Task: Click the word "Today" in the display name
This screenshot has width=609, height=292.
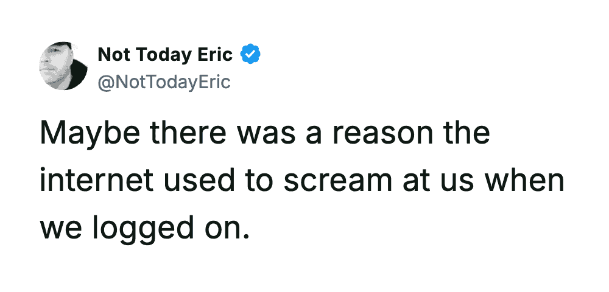Action: point(165,55)
